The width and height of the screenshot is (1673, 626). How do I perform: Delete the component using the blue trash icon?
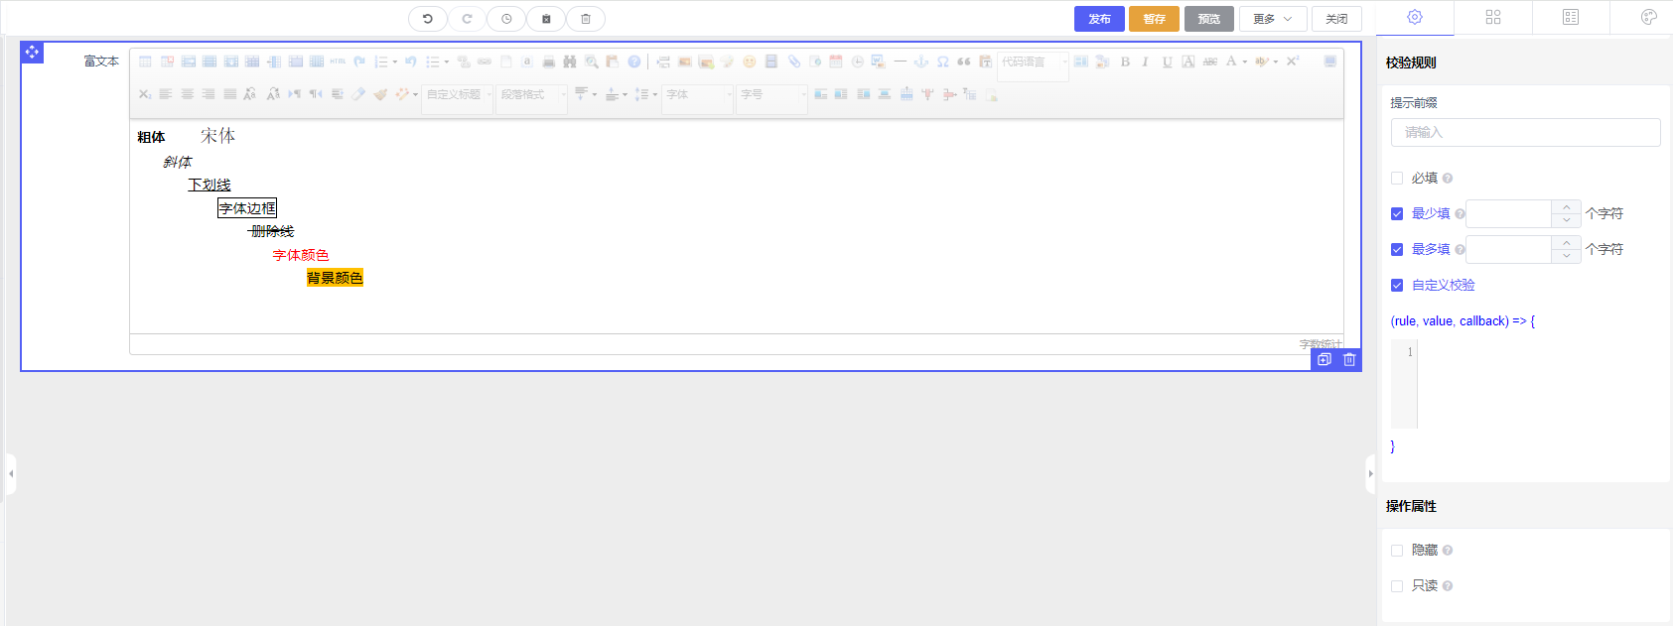point(1348,360)
